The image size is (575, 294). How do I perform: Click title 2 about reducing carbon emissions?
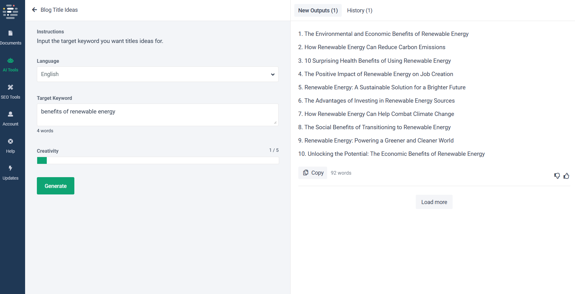pos(372,47)
